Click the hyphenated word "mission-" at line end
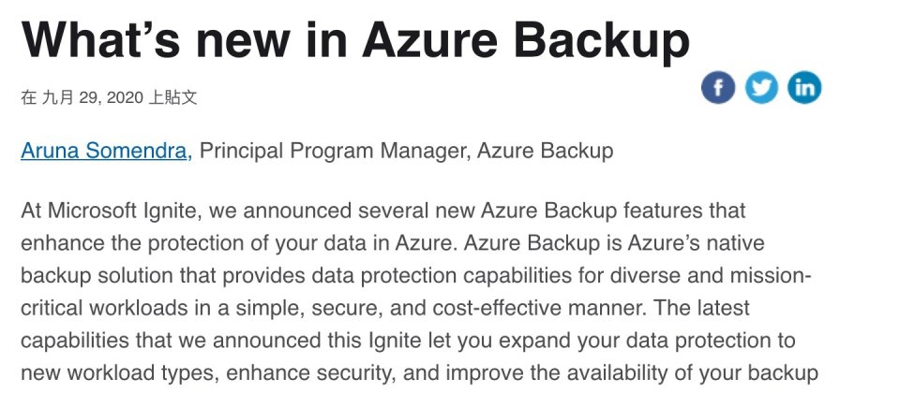The width and height of the screenshot is (900, 393). [771, 275]
